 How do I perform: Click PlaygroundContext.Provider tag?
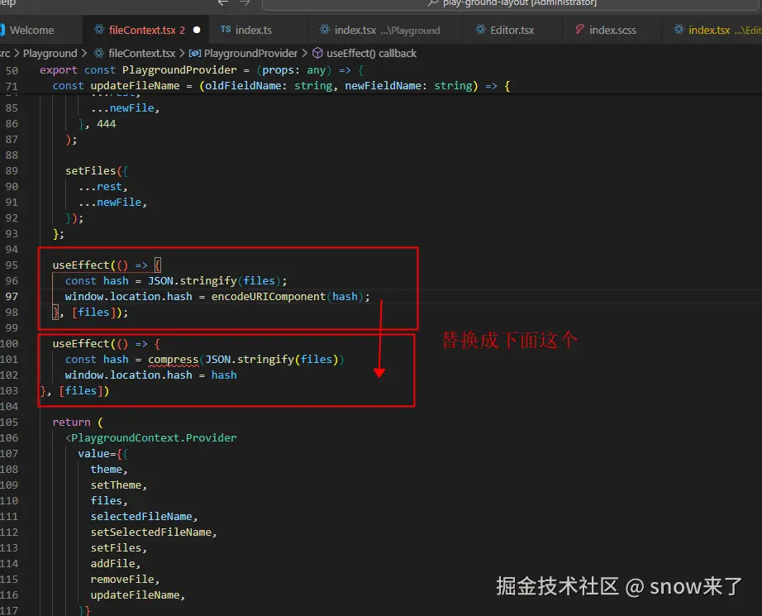coord(154,438)
